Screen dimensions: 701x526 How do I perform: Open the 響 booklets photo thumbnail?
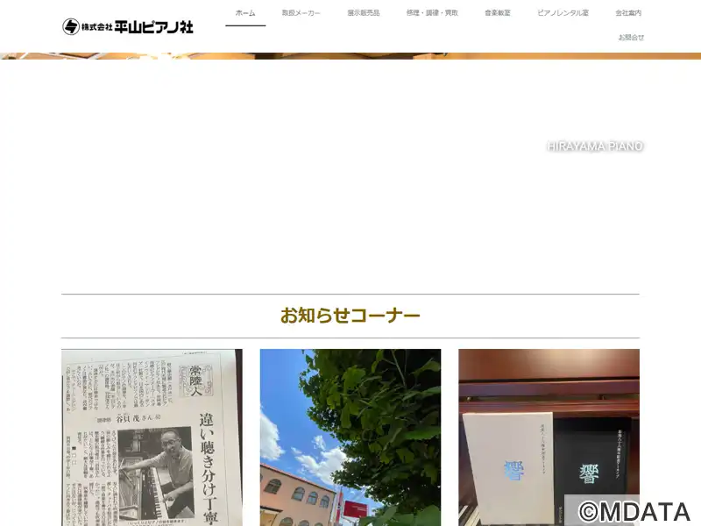[x=549, y=437]
